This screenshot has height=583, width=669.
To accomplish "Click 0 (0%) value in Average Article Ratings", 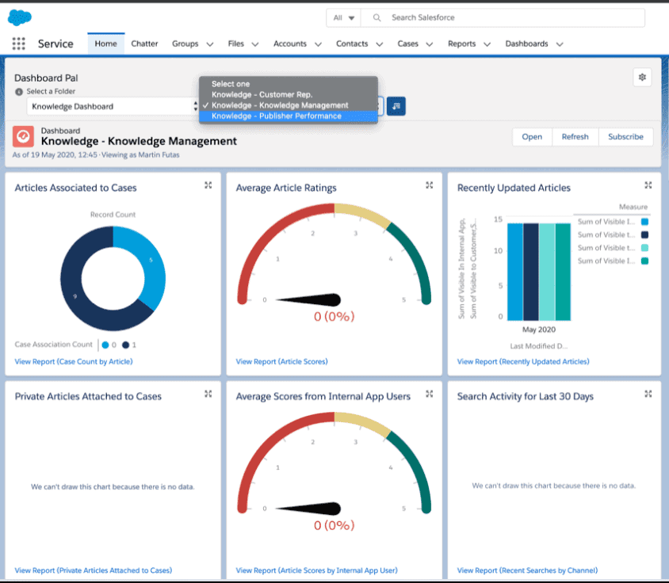I will coord(334,316).
